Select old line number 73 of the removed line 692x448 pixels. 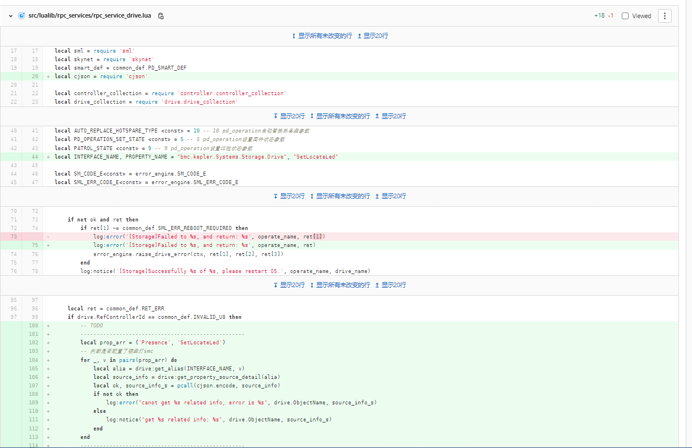pyautogui.click(x=13, y=237)
